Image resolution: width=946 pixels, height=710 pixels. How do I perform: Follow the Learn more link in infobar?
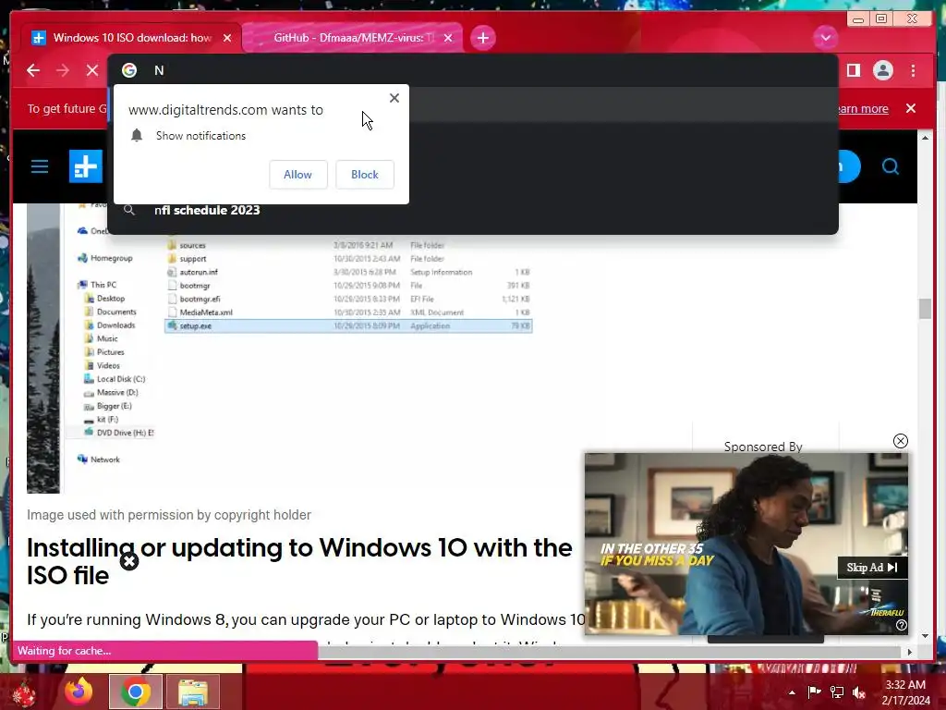coord(863,109)
